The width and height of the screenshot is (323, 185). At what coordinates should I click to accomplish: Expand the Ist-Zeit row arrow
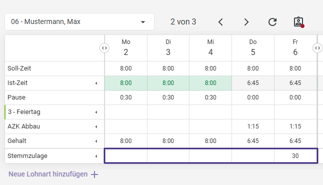pos(96,83)
